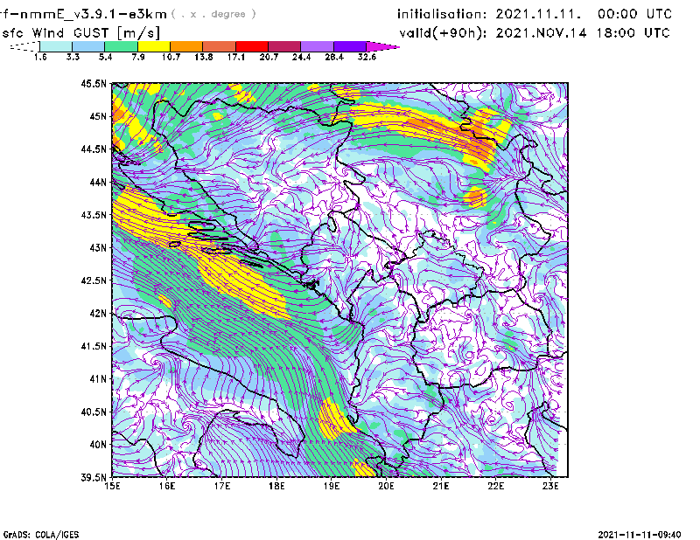This screenshot has width=700, height=540.
Task: Click the '43N' latitude label
Action: (x=98, y=247)
